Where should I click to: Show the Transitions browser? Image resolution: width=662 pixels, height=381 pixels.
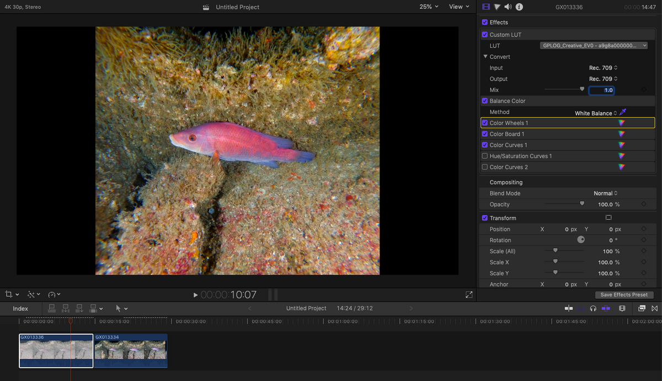[655, 308]
